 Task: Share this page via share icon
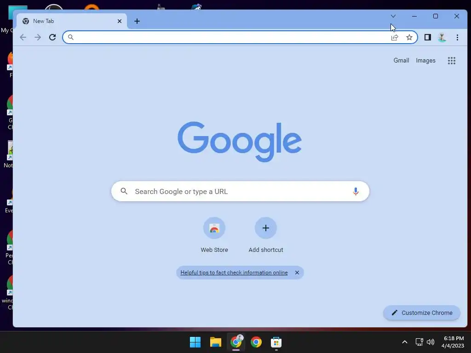394,37
